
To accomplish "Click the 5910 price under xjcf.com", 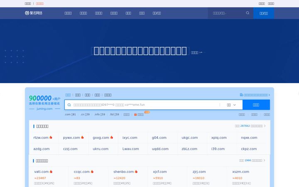I will [x=158, y=178].
